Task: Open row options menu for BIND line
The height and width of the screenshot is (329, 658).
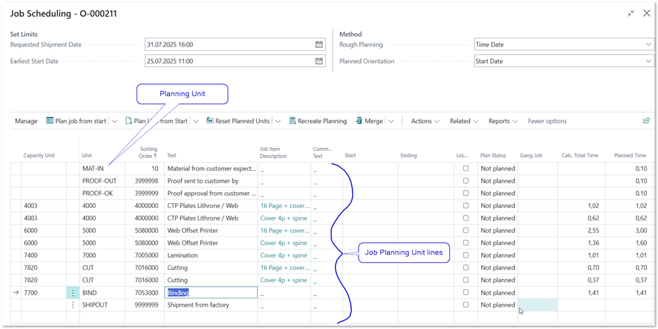Action: pos(73,293)
